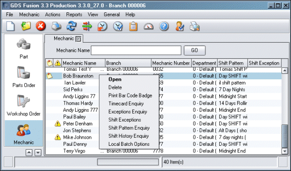Screen dimensions: 291x171
Task: Click the blue Refresh arrows icon
Action: pos(71,26)
